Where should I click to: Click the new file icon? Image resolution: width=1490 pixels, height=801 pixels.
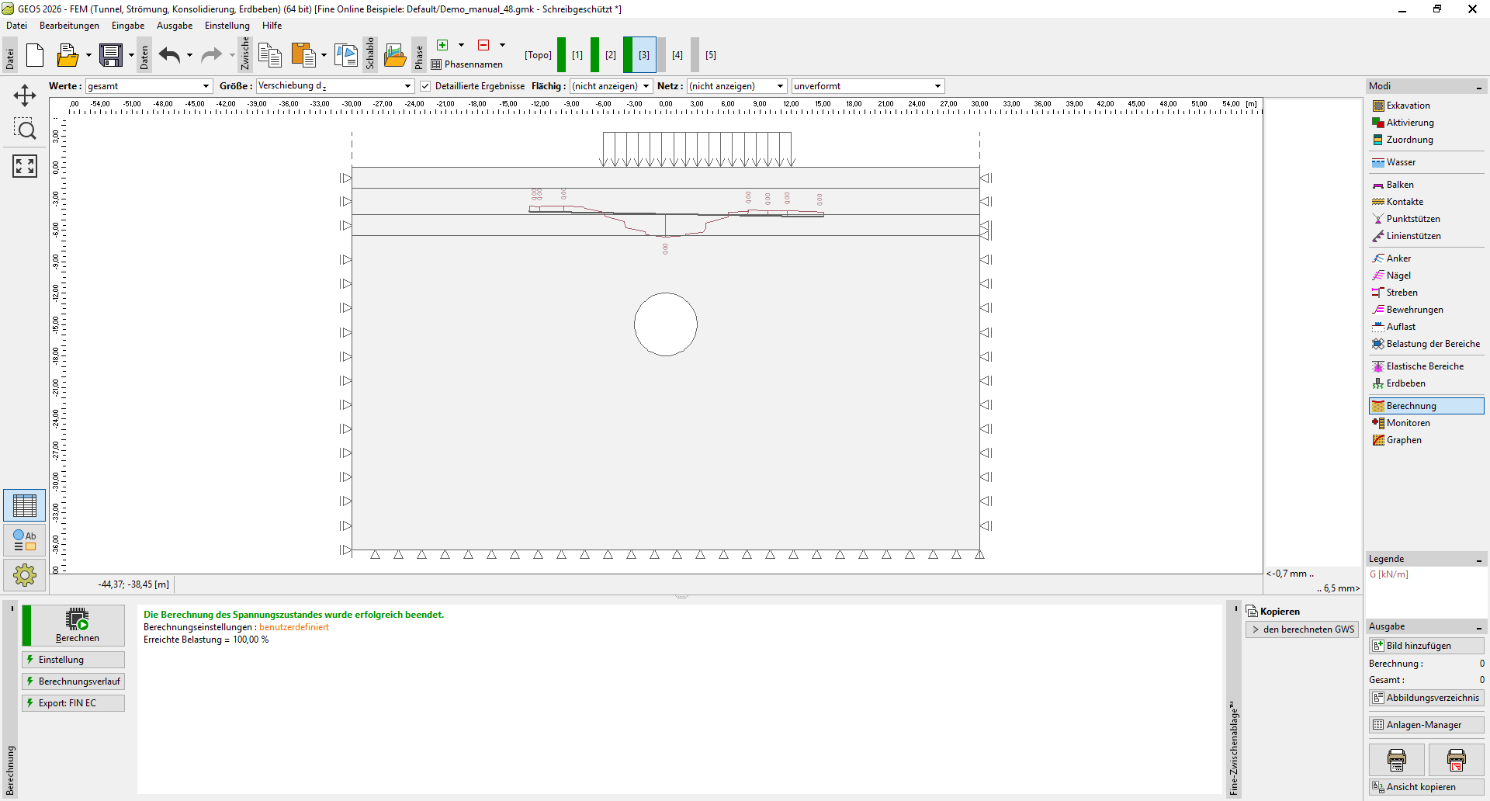coord(35,55)
